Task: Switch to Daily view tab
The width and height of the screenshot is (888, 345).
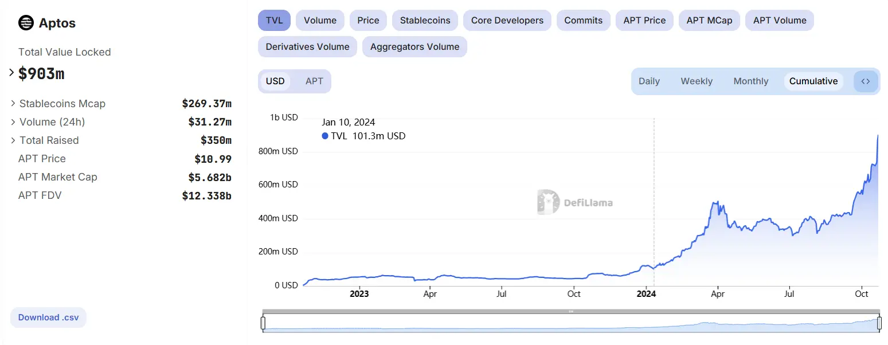Action: tap(649, 81)
